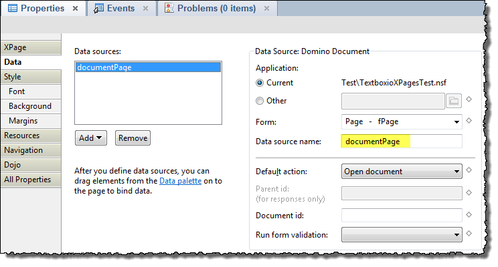Screen dimensions: 498x267
Task: Click the computed diamond next to Other field
Action: (469, 100)
